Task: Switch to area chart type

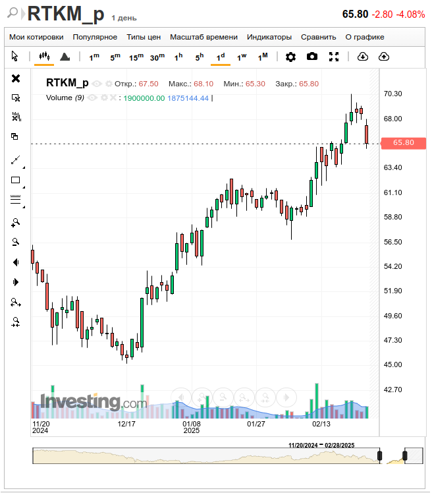Action: point(65,57)
